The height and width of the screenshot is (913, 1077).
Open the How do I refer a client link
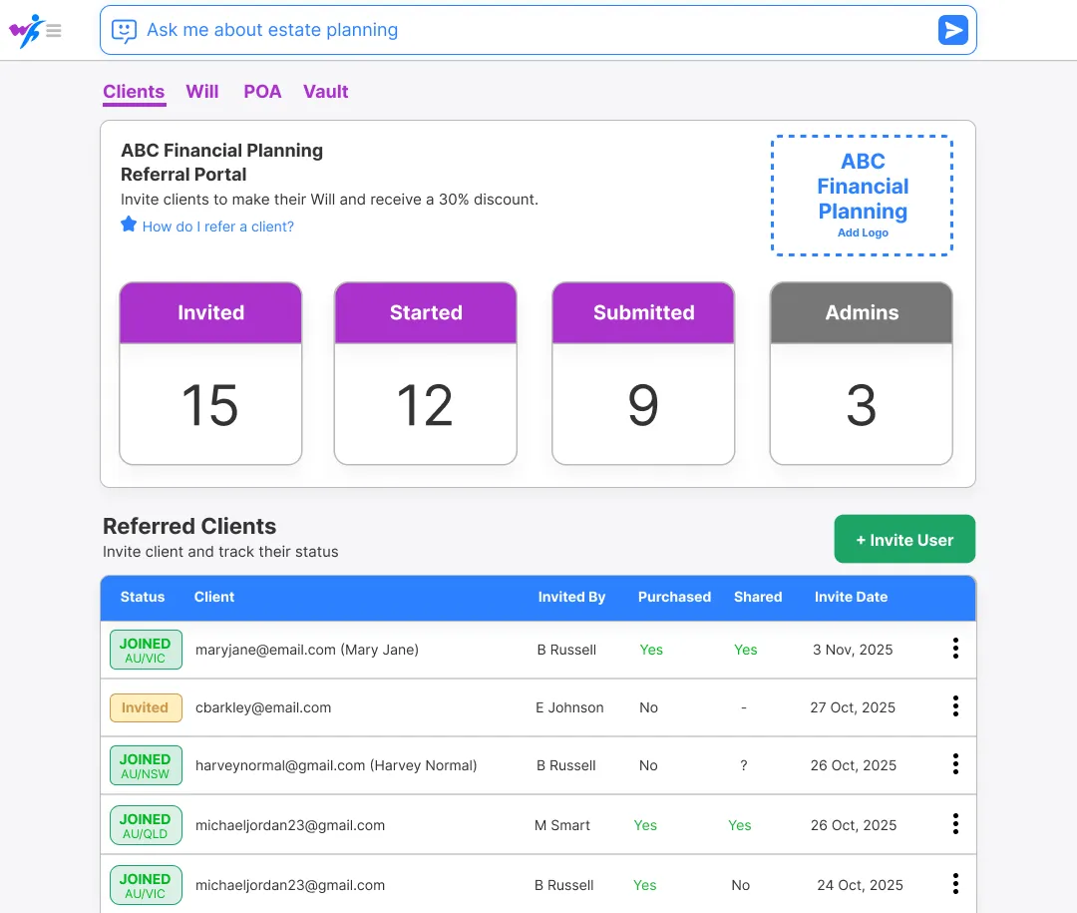click(x=218, y=227)
